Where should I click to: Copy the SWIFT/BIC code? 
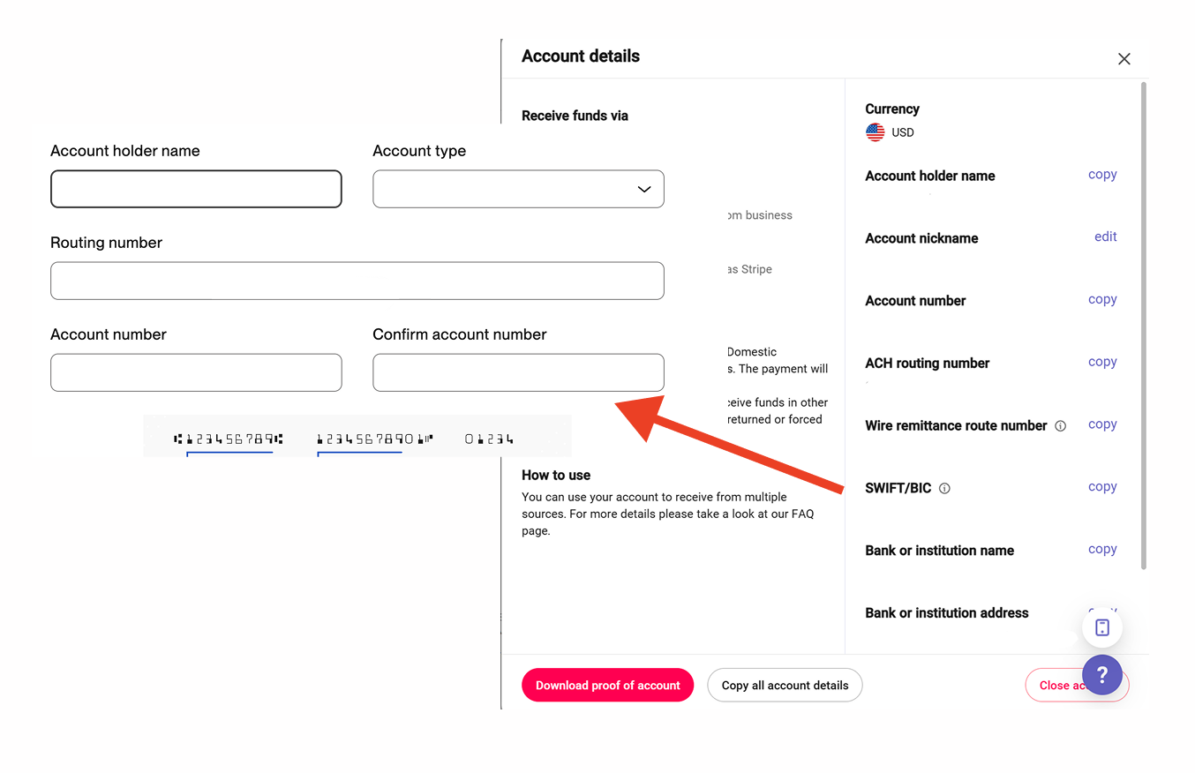click(1102, 487)
